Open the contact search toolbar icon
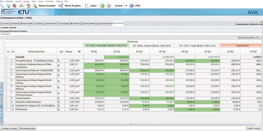The image size is (263, 131). [x=8, y=6]
